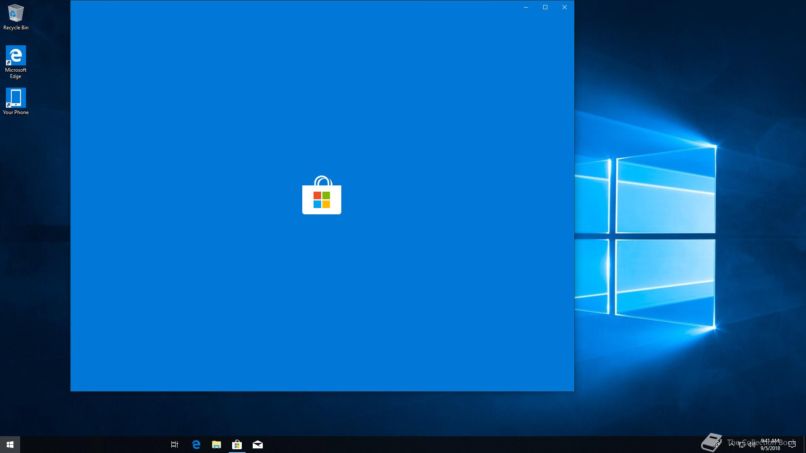Open the Action Center notifications icon
The height and width of the screenshot is (453, 806).
792,445
